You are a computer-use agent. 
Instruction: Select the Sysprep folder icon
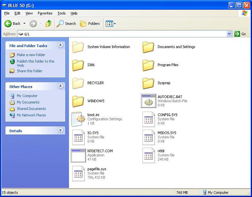(148, 83)
